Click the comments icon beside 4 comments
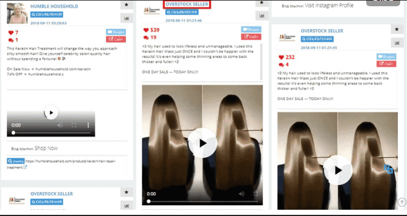The width and height of the screenshot is (407, 216). coord(281,65)
